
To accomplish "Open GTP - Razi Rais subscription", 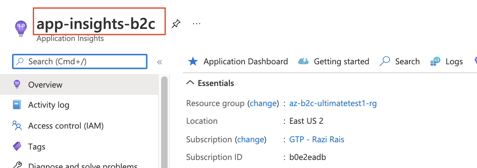I will 317,139.
